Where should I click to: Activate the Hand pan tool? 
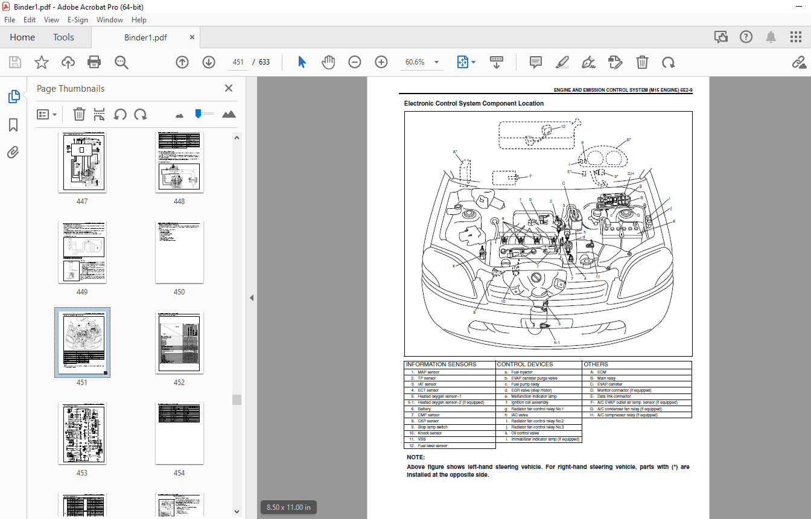(328, 62)
